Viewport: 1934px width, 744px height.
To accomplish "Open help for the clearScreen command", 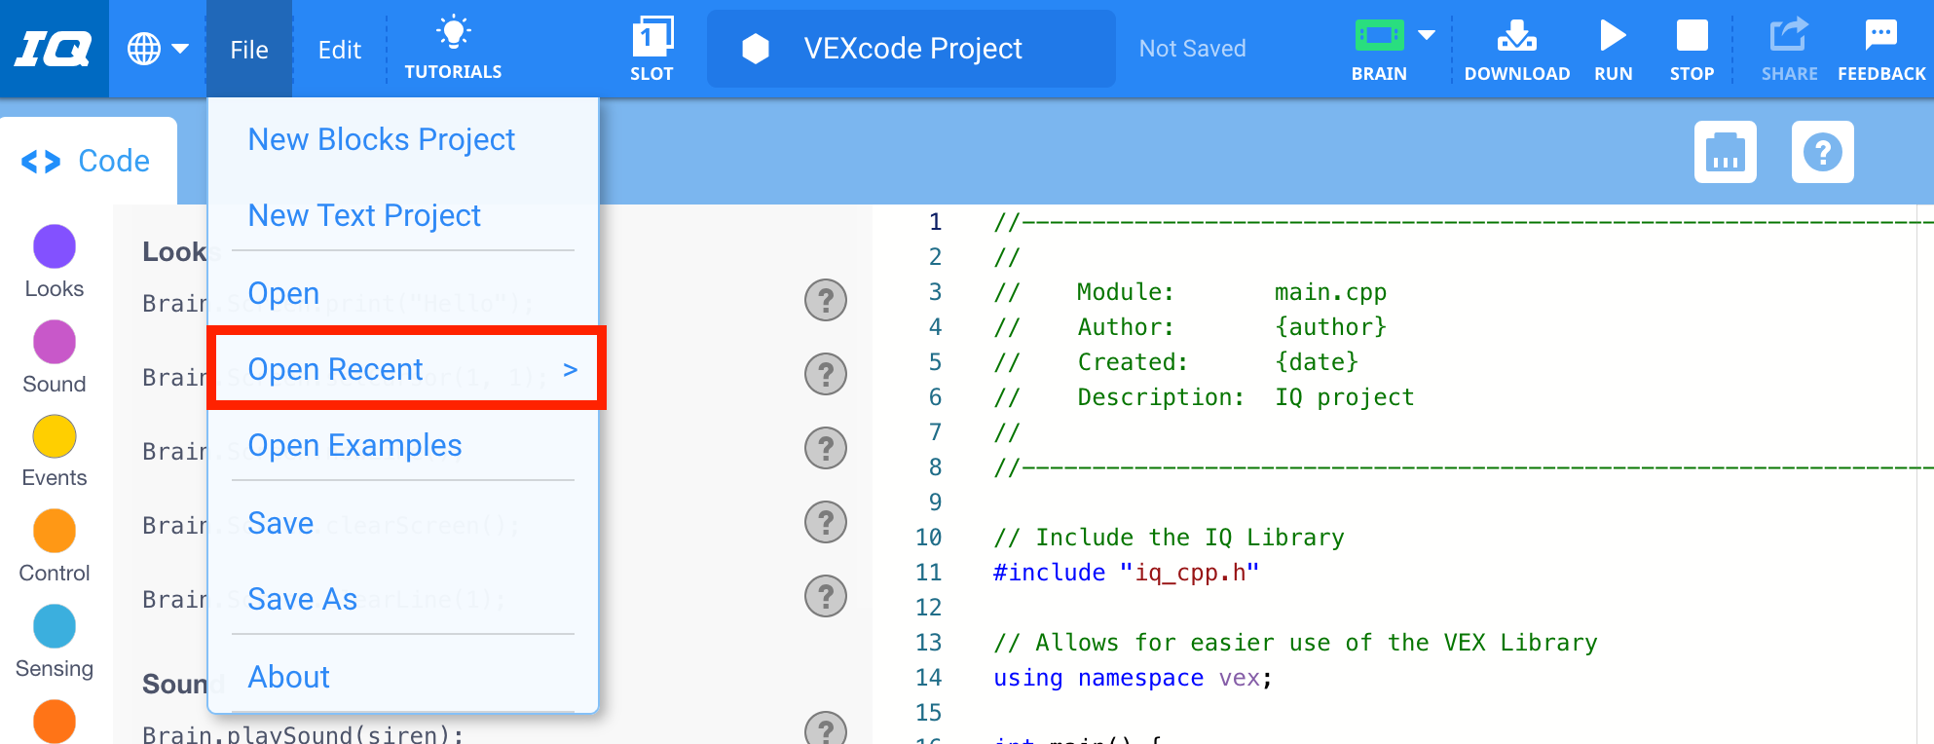I will [x=826, y=522].
